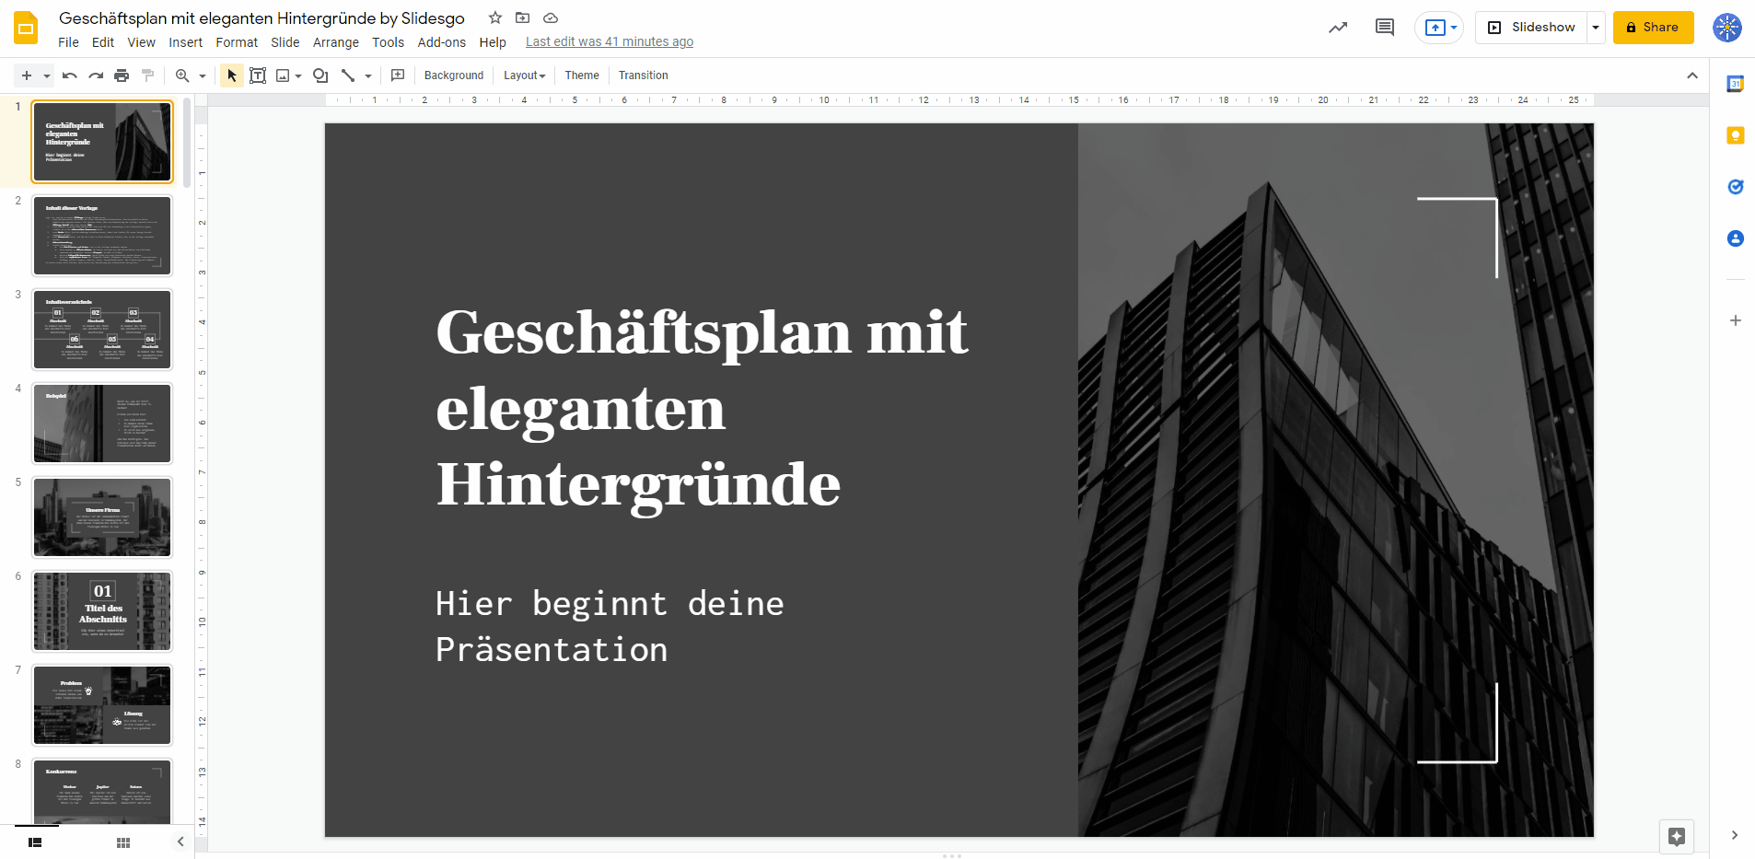Switch to grid view of slides
1755x859 pixels.
tap(122, 842)
